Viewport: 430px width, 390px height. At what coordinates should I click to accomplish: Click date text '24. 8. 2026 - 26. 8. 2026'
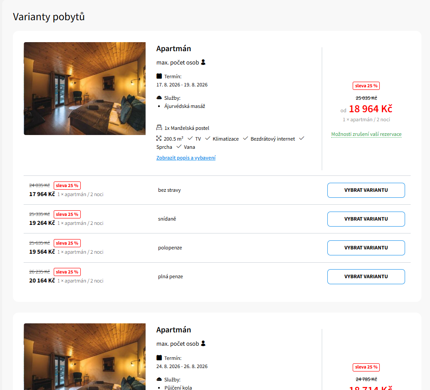182,366
